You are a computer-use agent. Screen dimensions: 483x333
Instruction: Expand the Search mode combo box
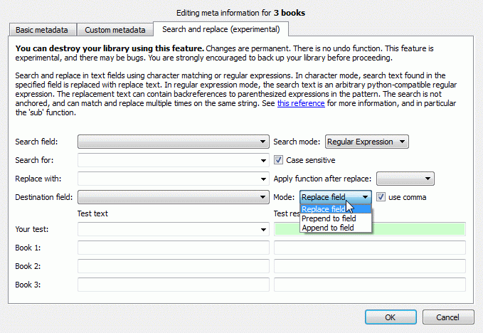(x=366, y=142)
